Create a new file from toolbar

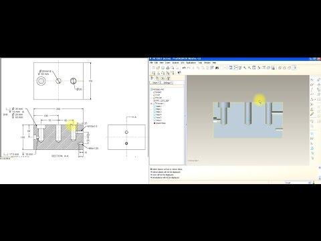154,68
